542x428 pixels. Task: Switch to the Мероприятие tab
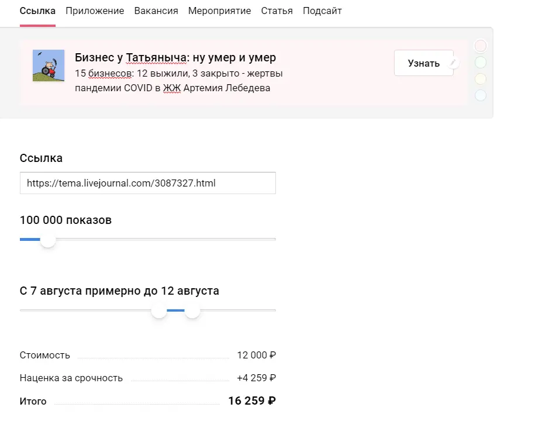(x=219, y=11)
